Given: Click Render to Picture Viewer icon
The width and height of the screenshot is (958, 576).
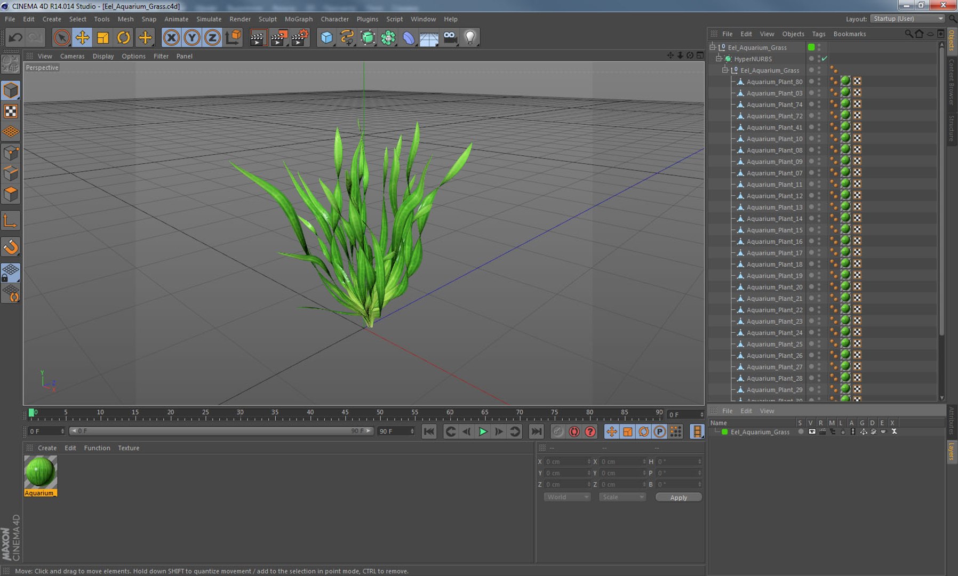Looking at the screenshot, I should pyautogui.click(x=279, y=37).
